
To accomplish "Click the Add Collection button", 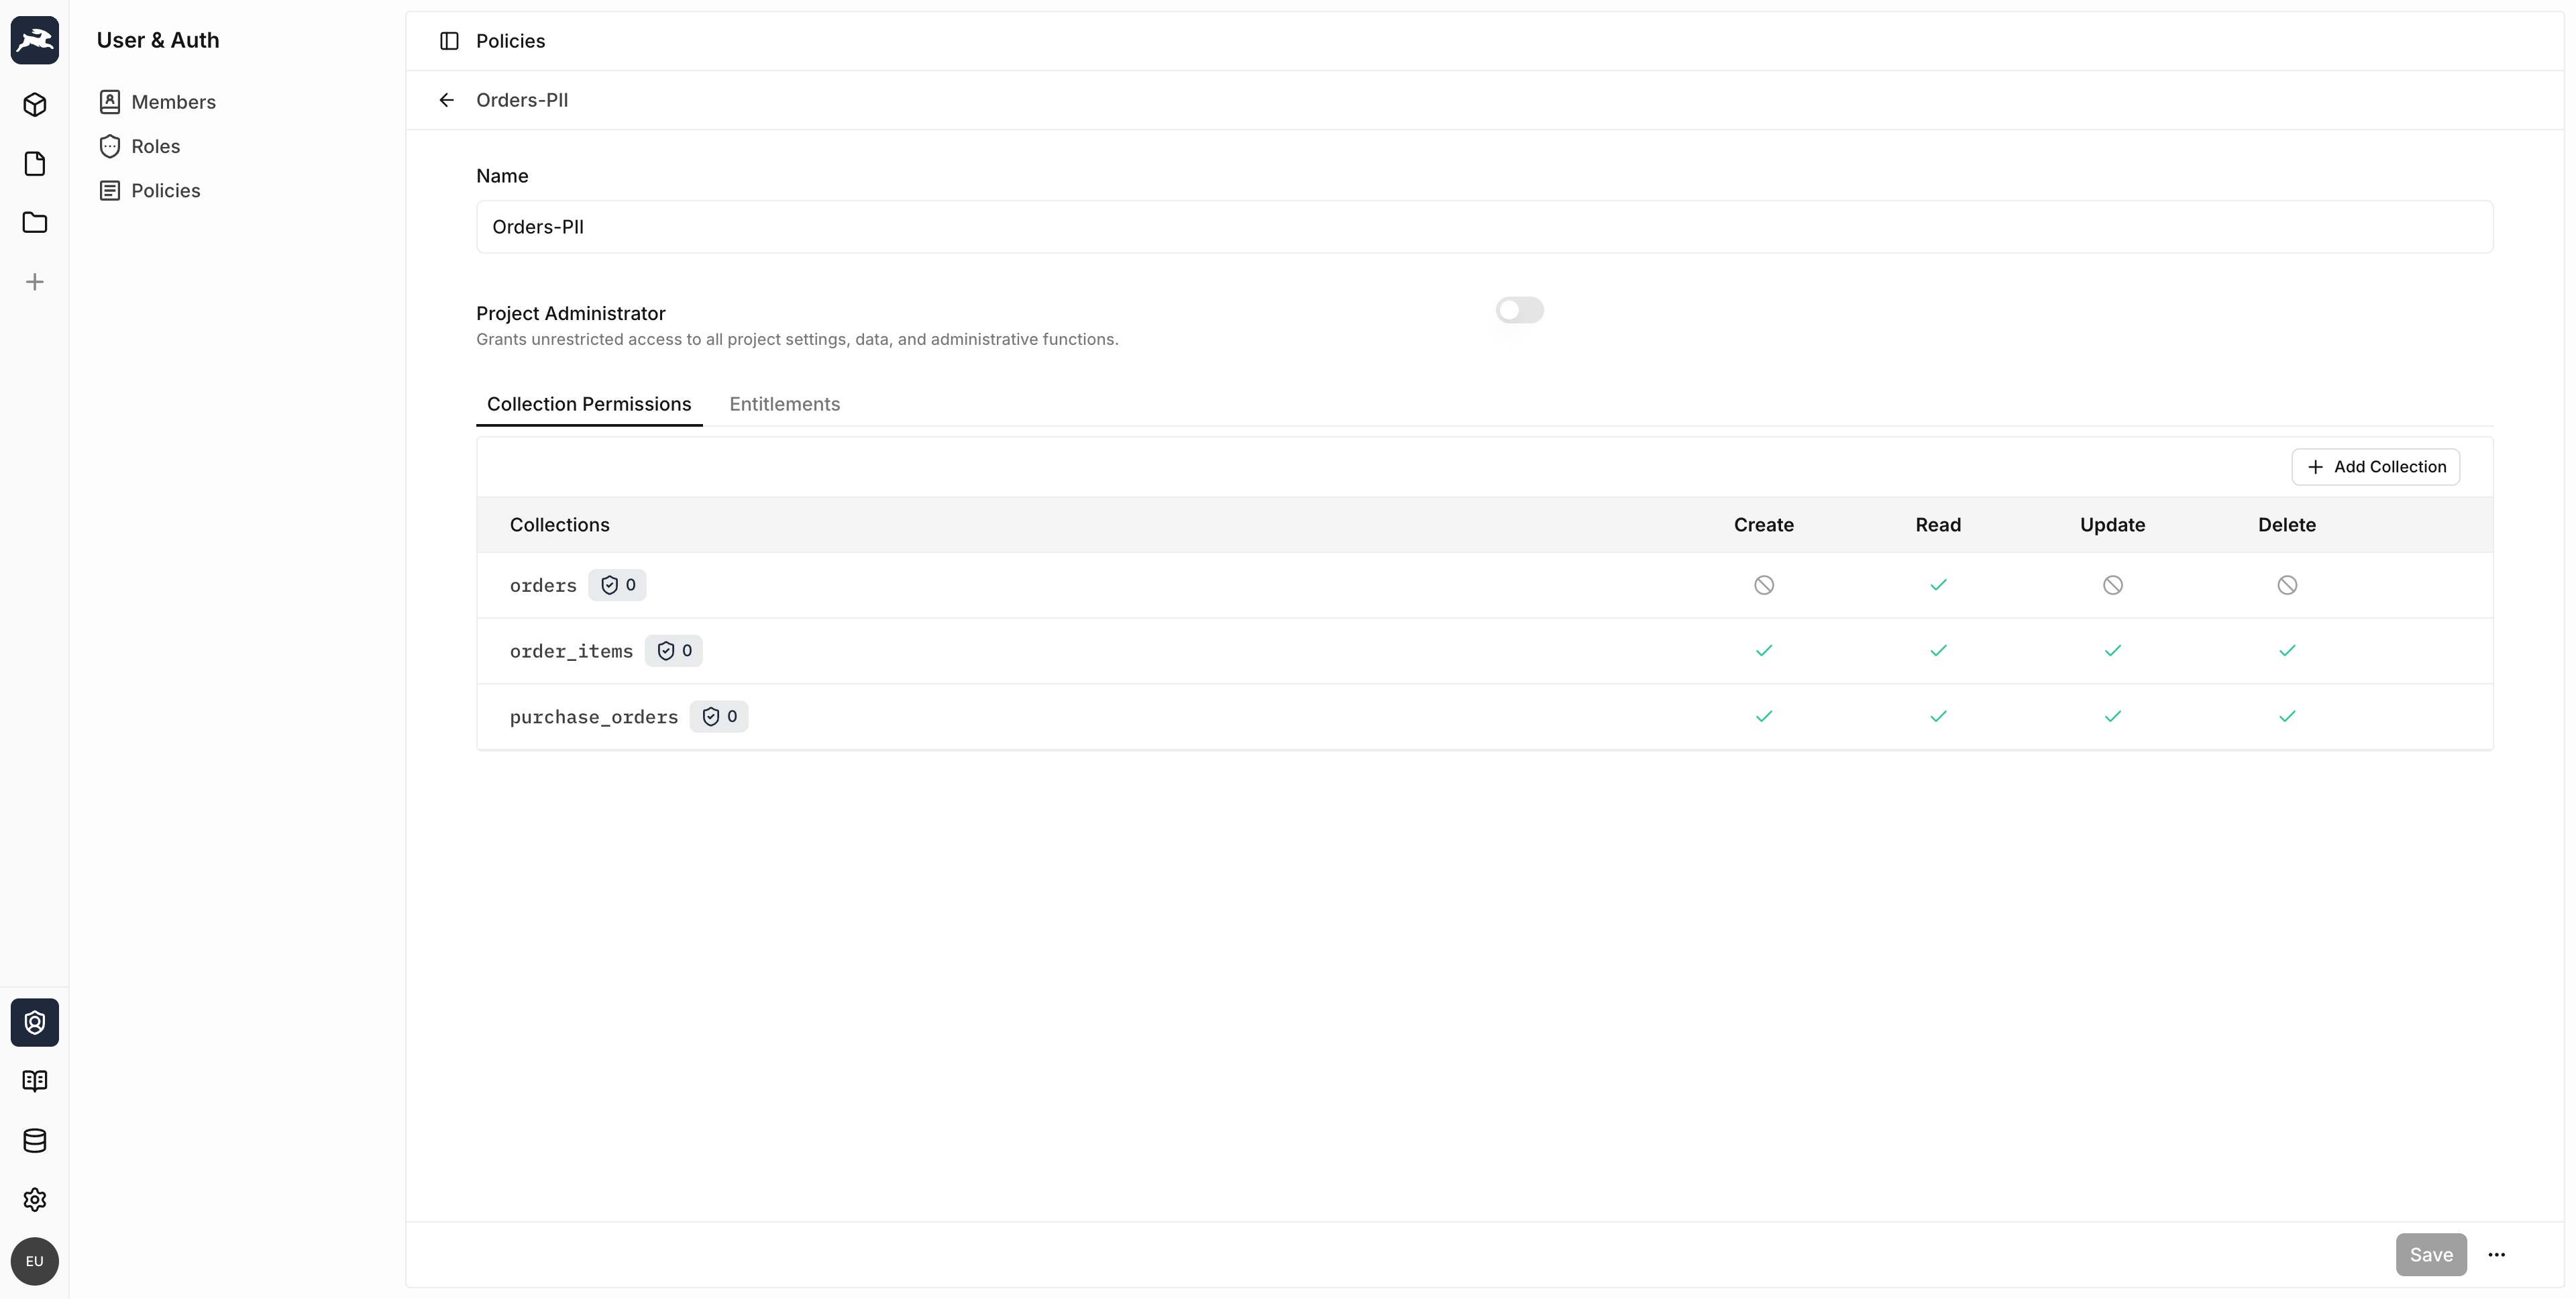I will [2375, 467].
